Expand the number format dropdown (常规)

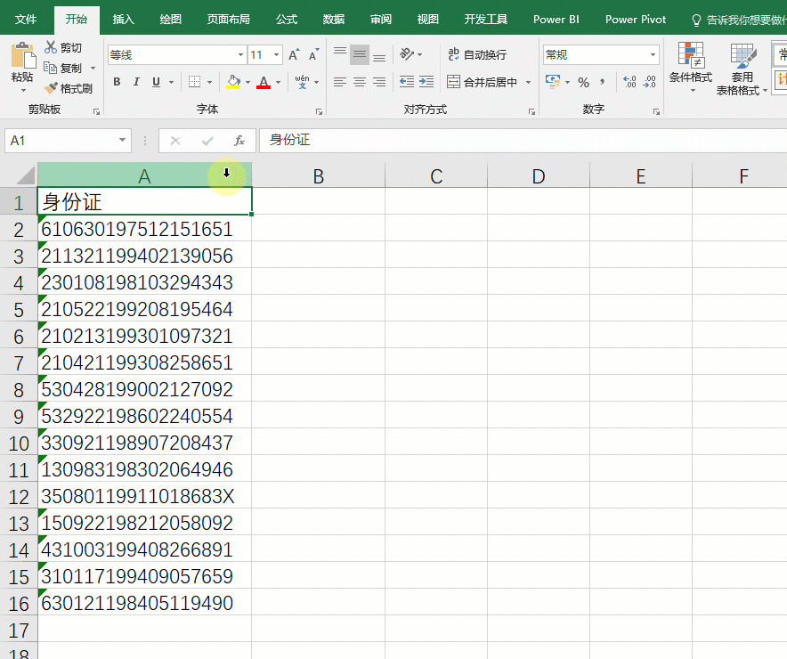653,55
